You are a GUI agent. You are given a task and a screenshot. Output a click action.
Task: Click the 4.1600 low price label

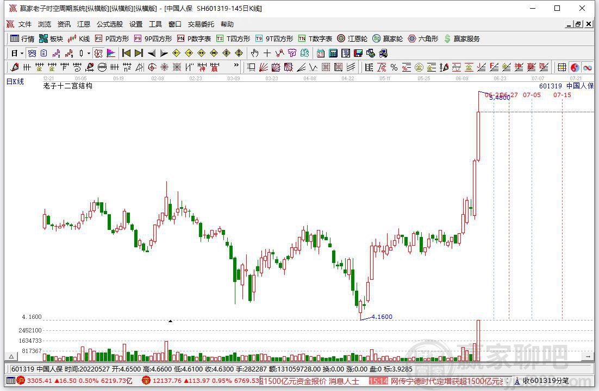coord(382,317)
